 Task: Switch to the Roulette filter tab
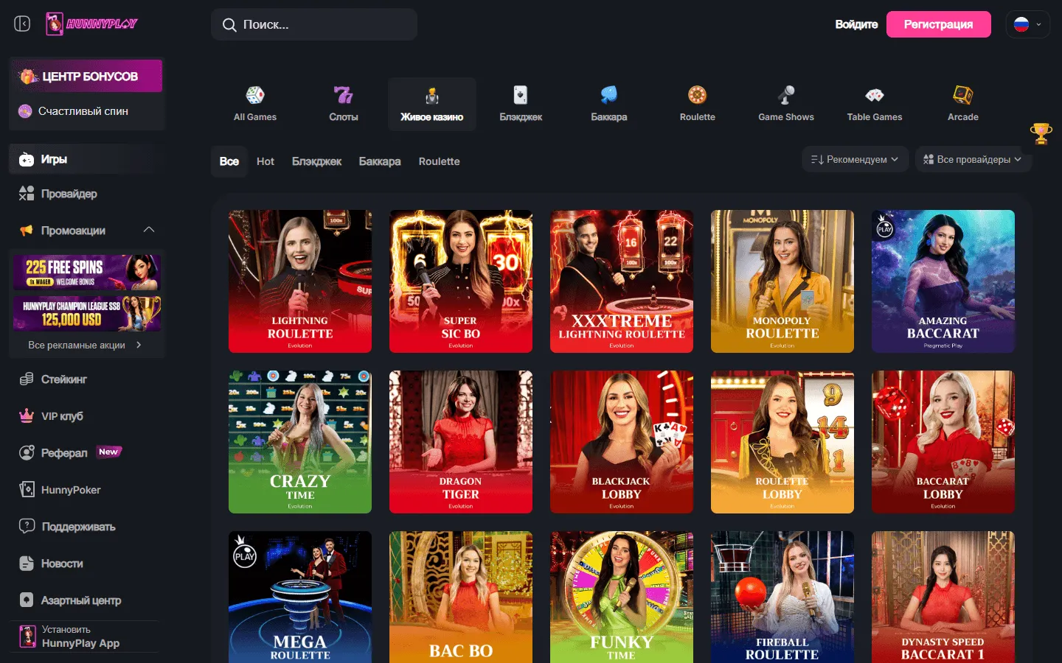[440, 161]
